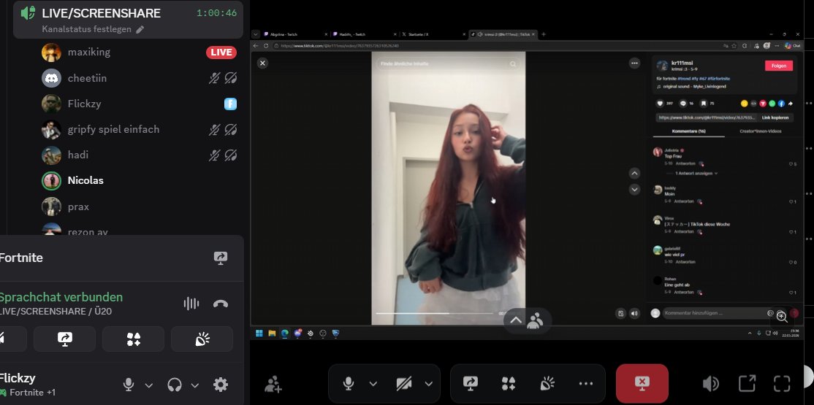The height and width of the screenshot is (405, 814).
Task: Switch to Startseite / X browser tab
Action: coord(433,34)
